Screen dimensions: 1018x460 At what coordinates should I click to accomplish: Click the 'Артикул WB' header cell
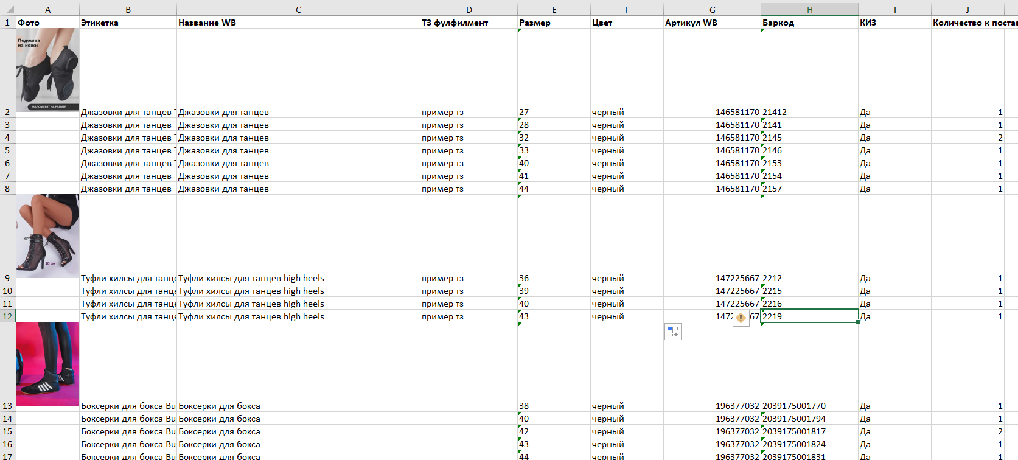tap(712, 23)
